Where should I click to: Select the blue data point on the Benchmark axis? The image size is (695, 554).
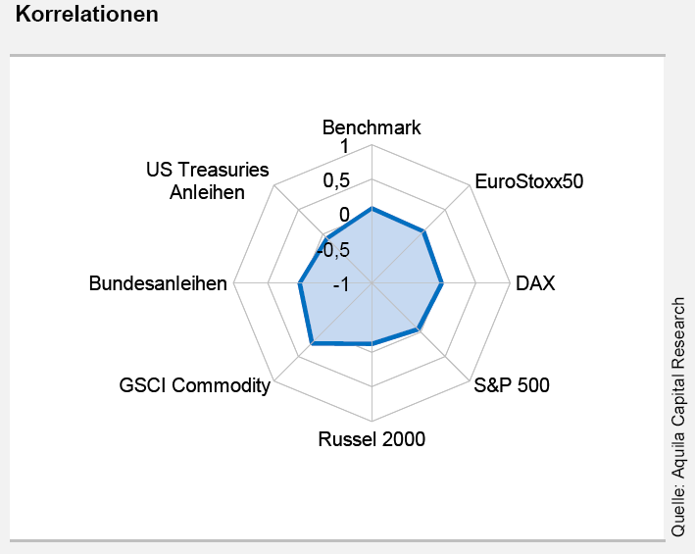[372, 208]
